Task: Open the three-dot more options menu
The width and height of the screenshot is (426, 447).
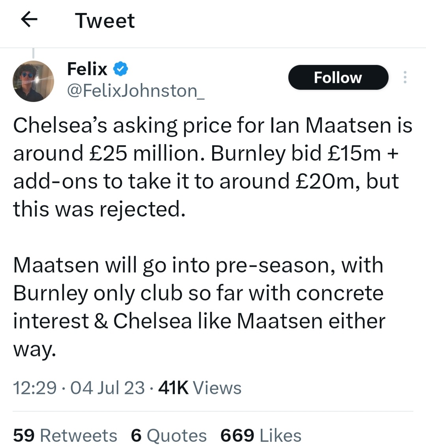Action: pyautogui.click(x=405, y=78)
